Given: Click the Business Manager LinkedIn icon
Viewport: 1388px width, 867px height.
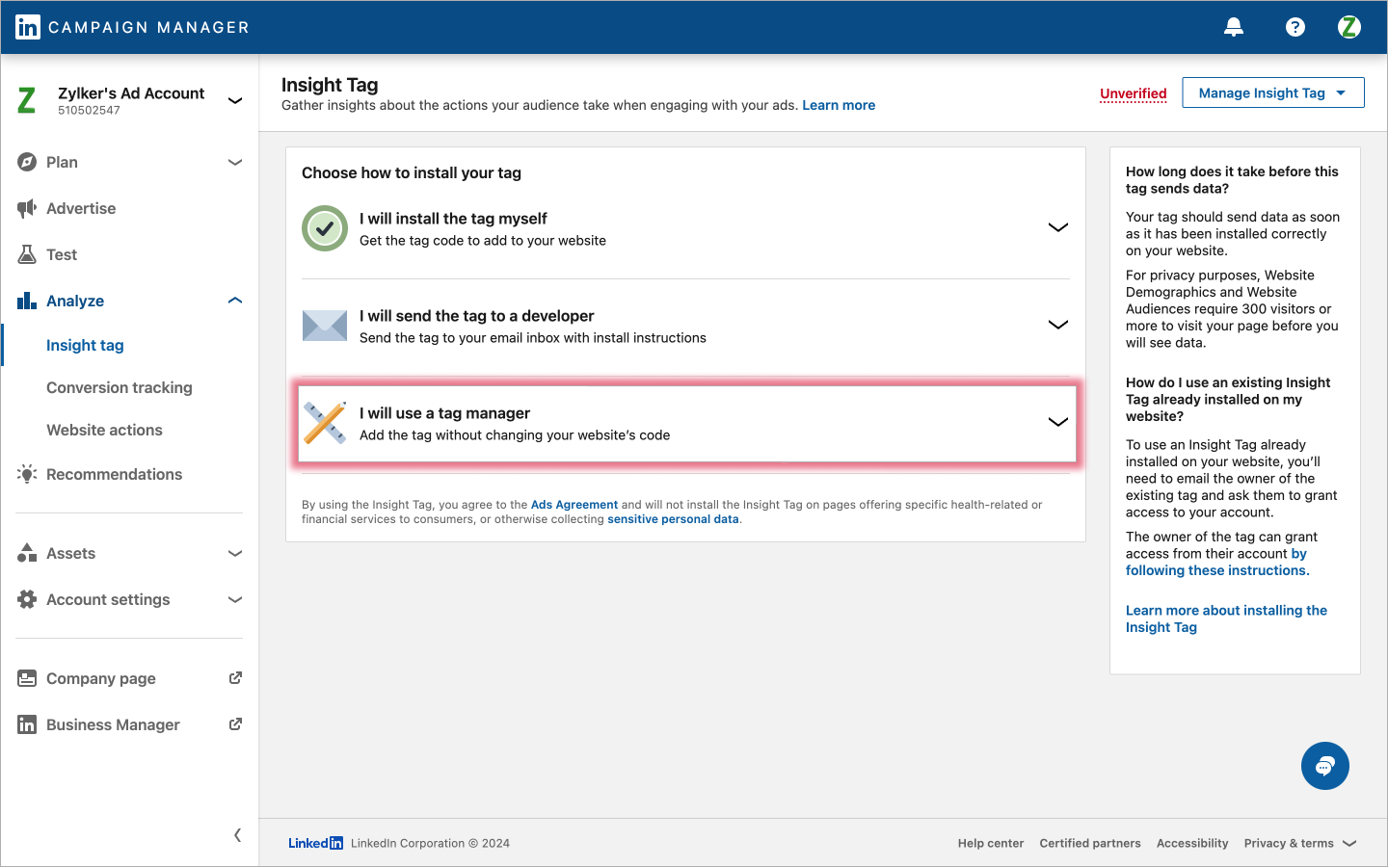Looking at the screenshot, I should (27, 724).
